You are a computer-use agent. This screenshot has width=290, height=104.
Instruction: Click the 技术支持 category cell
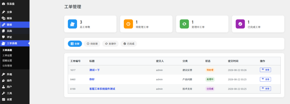187,89
